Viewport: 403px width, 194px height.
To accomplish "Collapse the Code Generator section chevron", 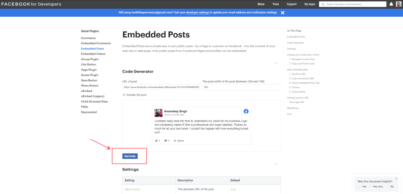I will click(275, 63).
